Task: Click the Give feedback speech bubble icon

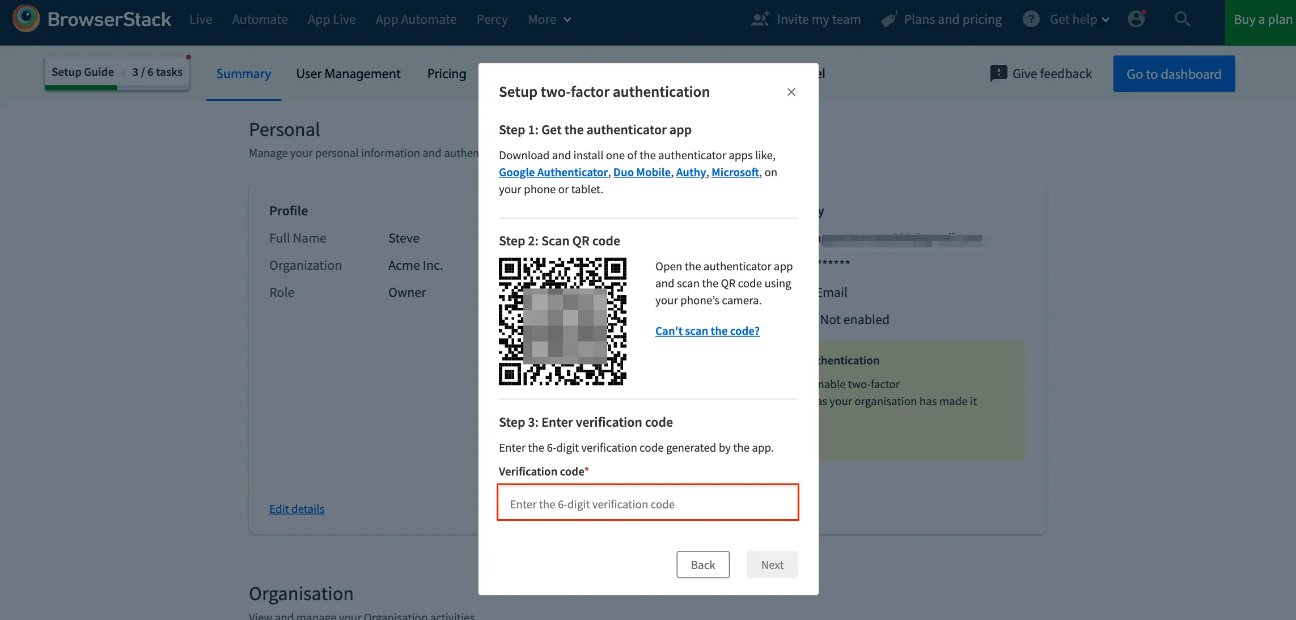Action: tap(998, 74)
